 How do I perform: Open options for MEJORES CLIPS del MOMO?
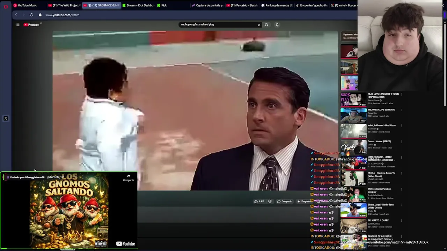click(x=402, y=110)
